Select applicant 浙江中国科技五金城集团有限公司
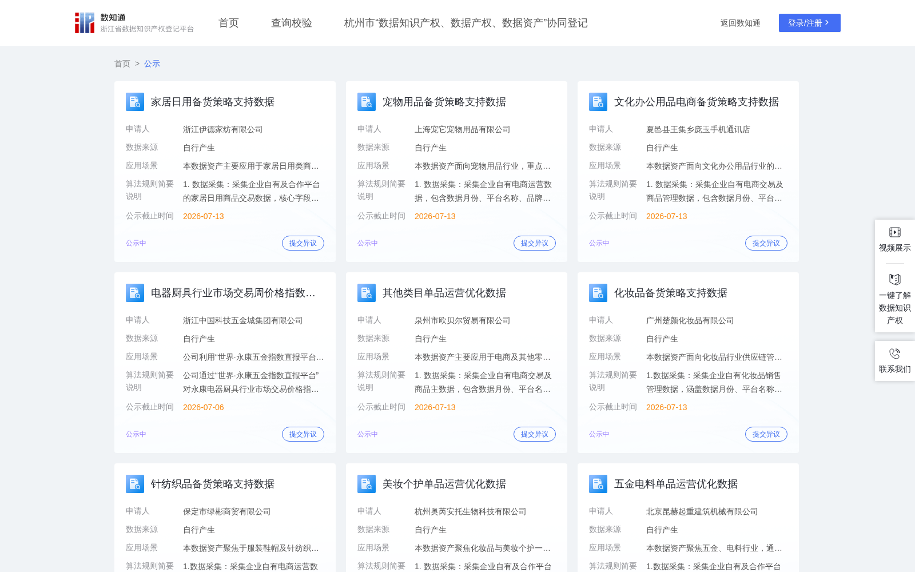915x572 pixels. point(243,320)
